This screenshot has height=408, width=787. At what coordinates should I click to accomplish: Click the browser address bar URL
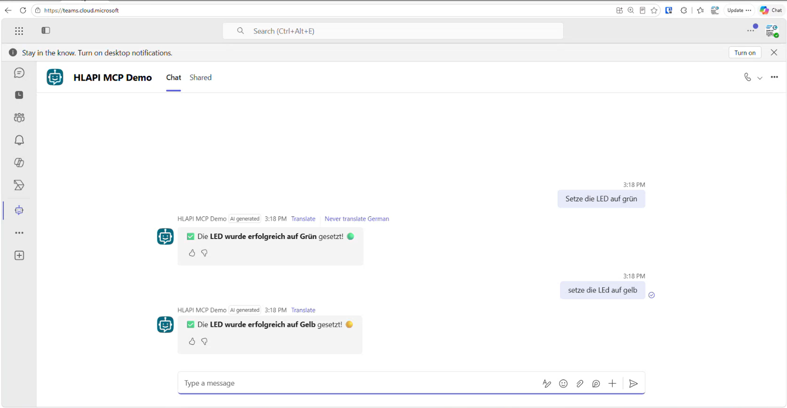81,10
